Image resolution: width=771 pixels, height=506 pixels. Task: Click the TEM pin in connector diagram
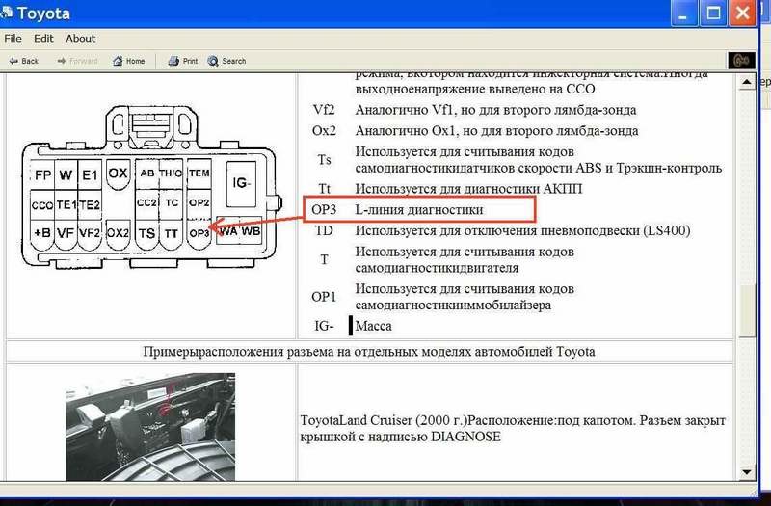tap(199, 173)
